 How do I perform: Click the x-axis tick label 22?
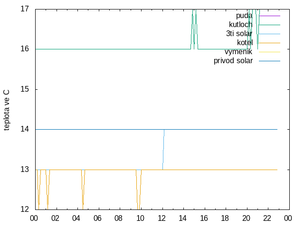[x=267, y=218]
